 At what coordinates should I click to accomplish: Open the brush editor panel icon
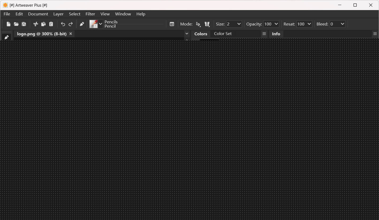tap(172, 24)
